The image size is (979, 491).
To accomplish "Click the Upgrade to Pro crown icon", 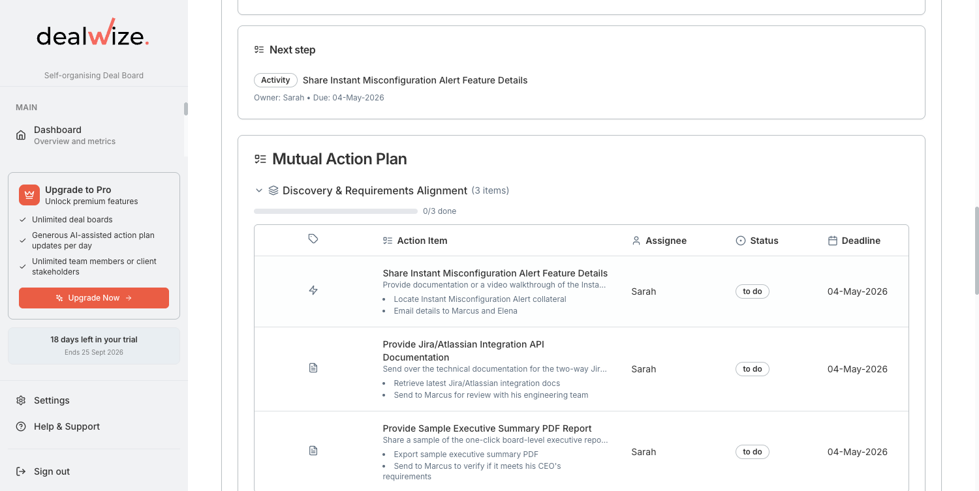I will click(29, 195).
